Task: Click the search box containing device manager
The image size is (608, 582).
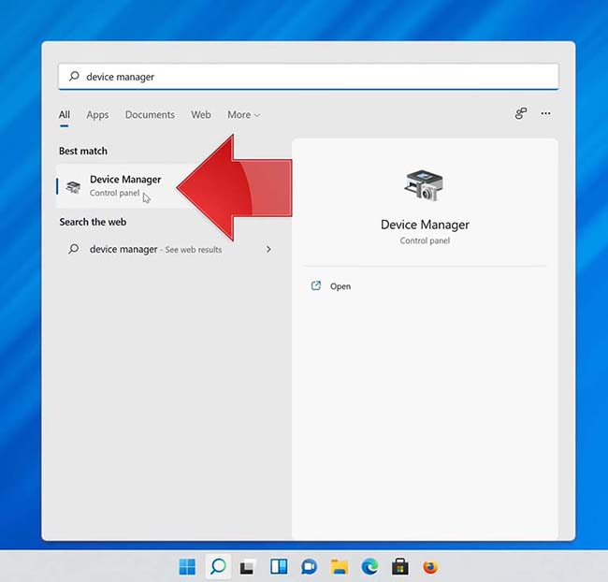Action: (x=309, y=77)
